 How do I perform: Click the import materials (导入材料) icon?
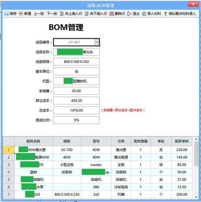click(144, 14)
